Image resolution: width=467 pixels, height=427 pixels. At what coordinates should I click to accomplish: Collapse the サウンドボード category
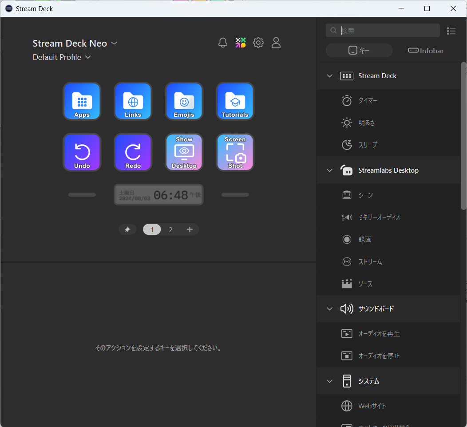point(329,309)
